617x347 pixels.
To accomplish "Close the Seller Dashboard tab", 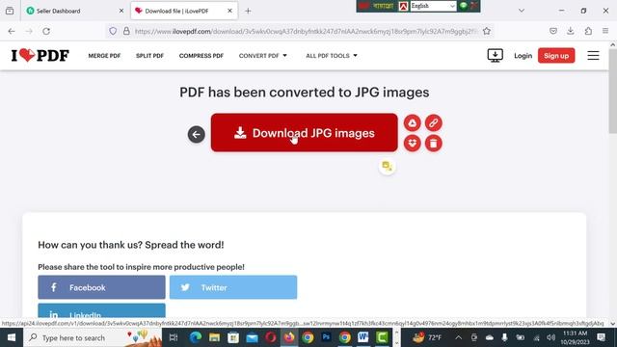I will pos(121,11).
